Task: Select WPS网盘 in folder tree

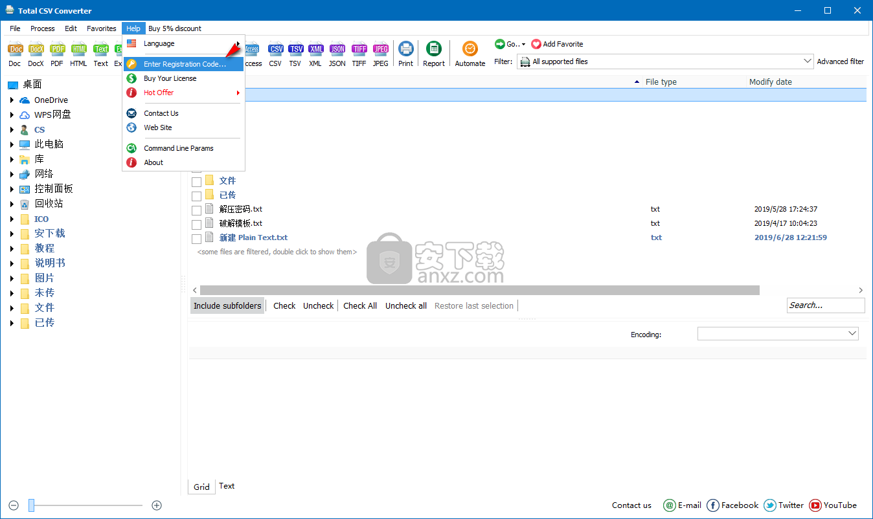Action: coord(52,115)
